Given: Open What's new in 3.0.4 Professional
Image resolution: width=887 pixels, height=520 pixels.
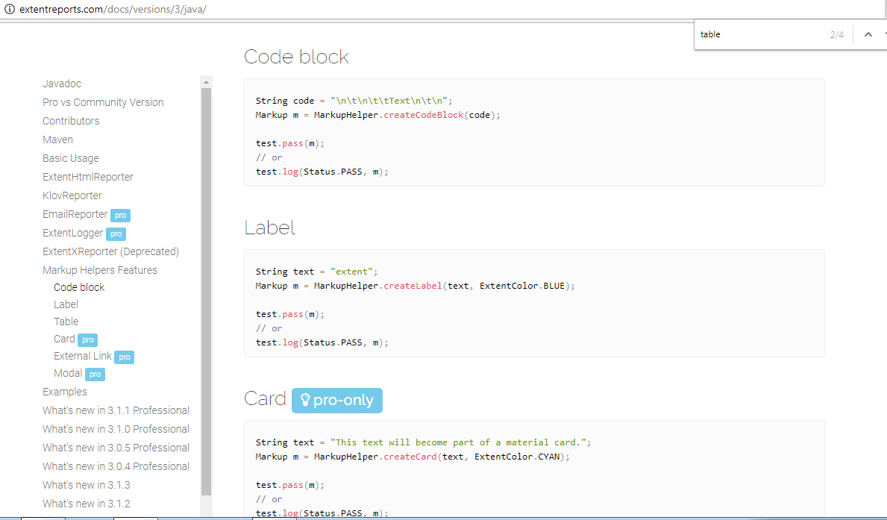Looking at the screenshot, I should tap(116, 467).
